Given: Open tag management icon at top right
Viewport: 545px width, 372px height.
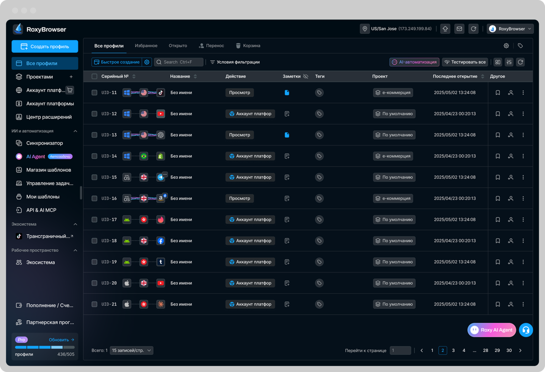Looking at the screenshot, I should tap(520, 46).
